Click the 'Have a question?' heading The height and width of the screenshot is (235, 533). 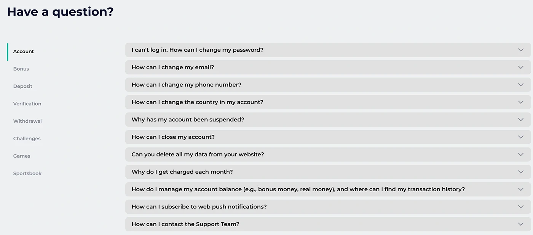(x=60, y=11)
